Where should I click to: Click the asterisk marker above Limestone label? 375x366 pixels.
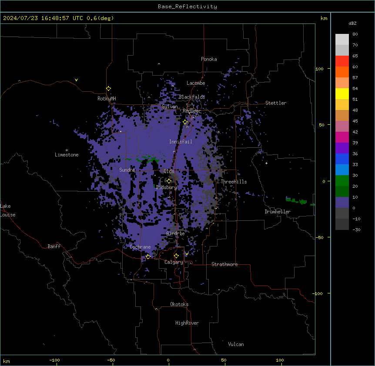pyautogui.click(x=67, y=150)
